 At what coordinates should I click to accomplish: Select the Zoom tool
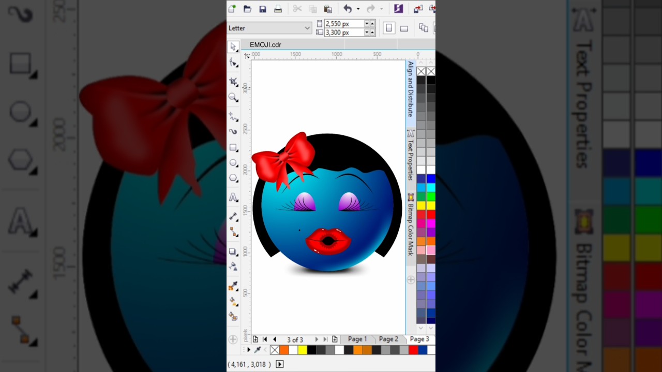233,97
